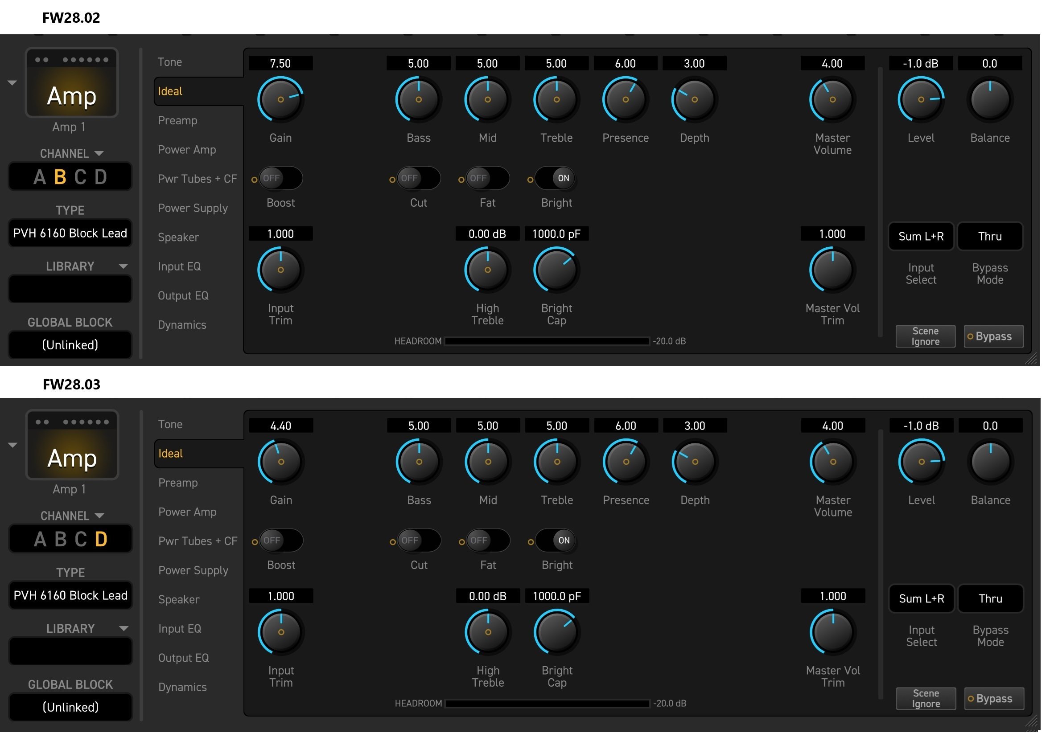The width and height of the screenshot is (1058, 733).
Task: Click the Treble knob in FW28.02 panel
Action: [556, 100]
